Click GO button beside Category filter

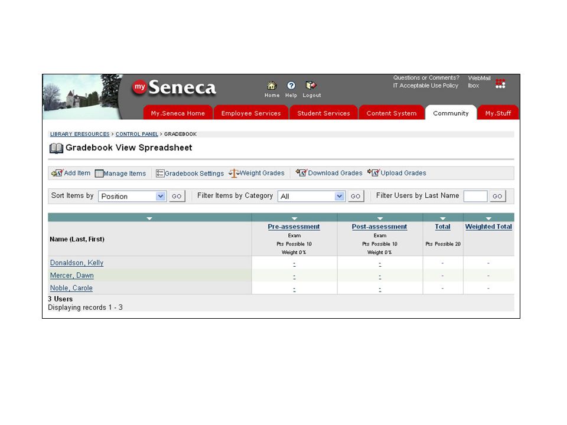356,196
